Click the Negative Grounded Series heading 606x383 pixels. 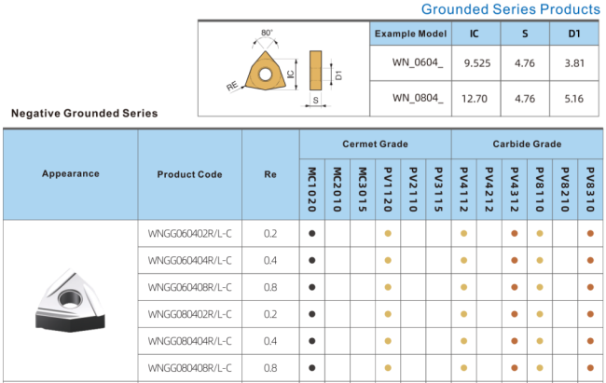point(84,114)
